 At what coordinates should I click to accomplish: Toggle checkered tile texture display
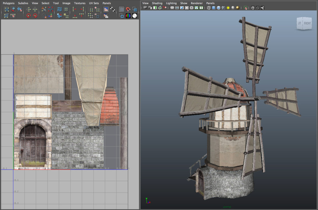[x=113, y=9]
